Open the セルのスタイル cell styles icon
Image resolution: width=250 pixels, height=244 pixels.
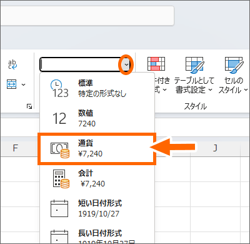coord(234,65)
